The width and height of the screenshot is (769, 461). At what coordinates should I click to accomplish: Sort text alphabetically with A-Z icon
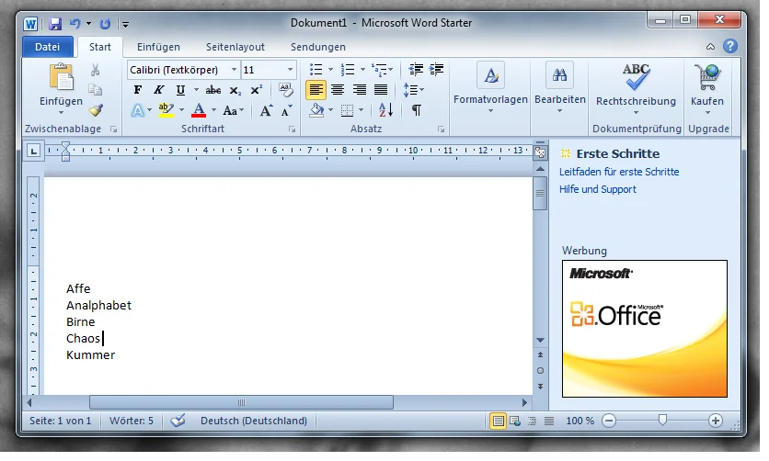tap(386, 110)
